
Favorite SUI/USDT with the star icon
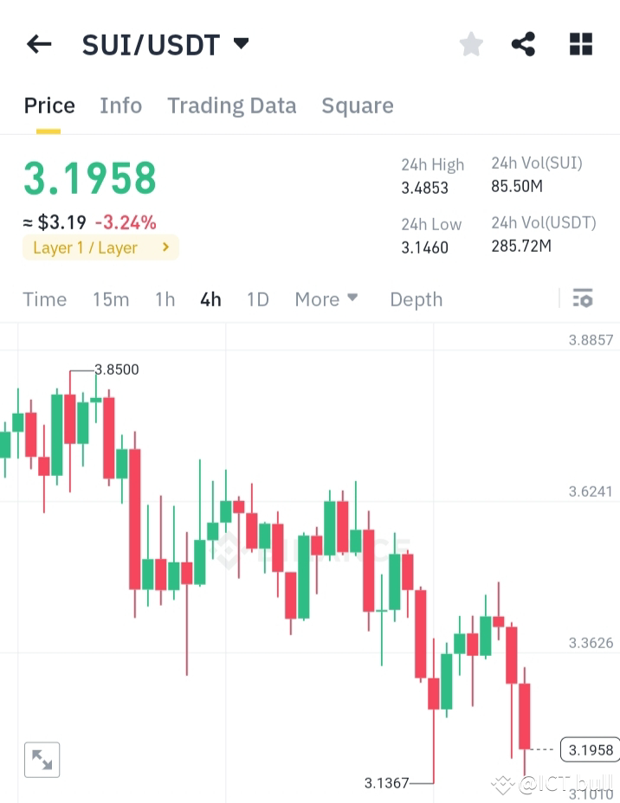coord(471,43)
